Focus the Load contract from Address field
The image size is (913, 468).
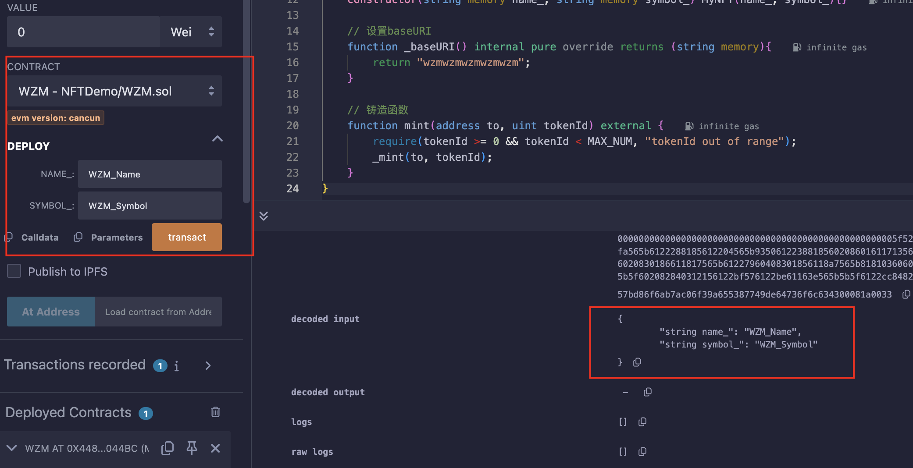coord(158,312)
